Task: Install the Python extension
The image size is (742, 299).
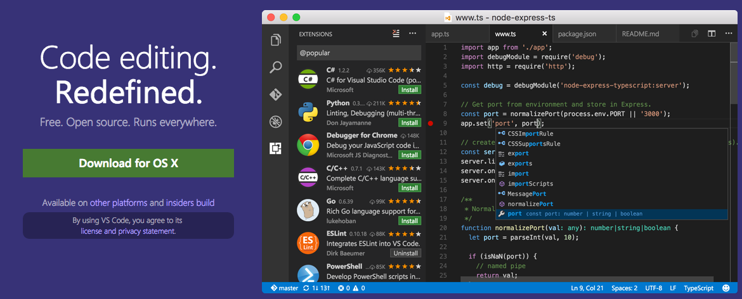Action: click(x=409, y=122)
